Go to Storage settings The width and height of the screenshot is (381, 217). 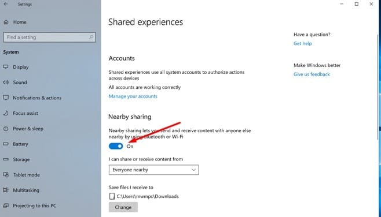pos(21,159)
